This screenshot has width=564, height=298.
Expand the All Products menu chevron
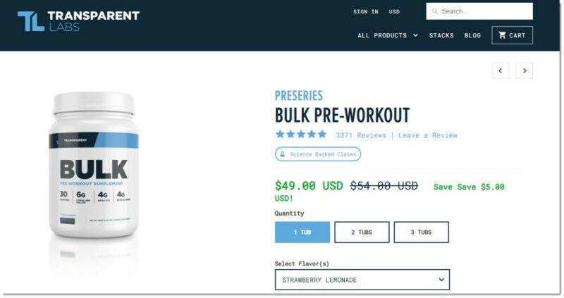[x=415, y=35]
